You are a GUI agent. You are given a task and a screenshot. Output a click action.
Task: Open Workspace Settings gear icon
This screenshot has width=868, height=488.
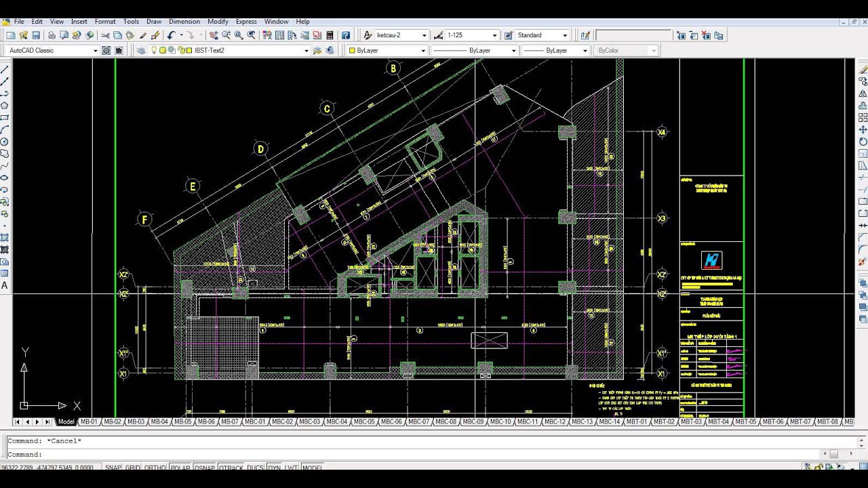[x=106, y=50]
